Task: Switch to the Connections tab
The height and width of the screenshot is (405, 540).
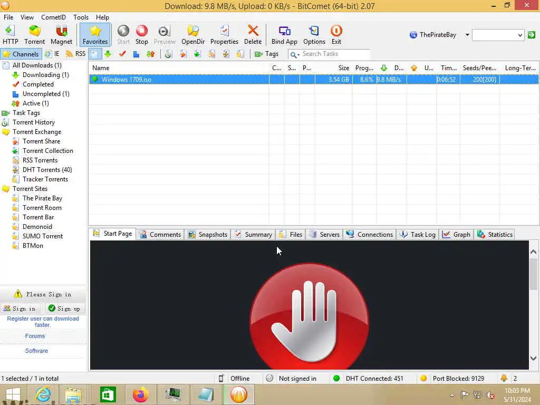Action: click(370, 235)
